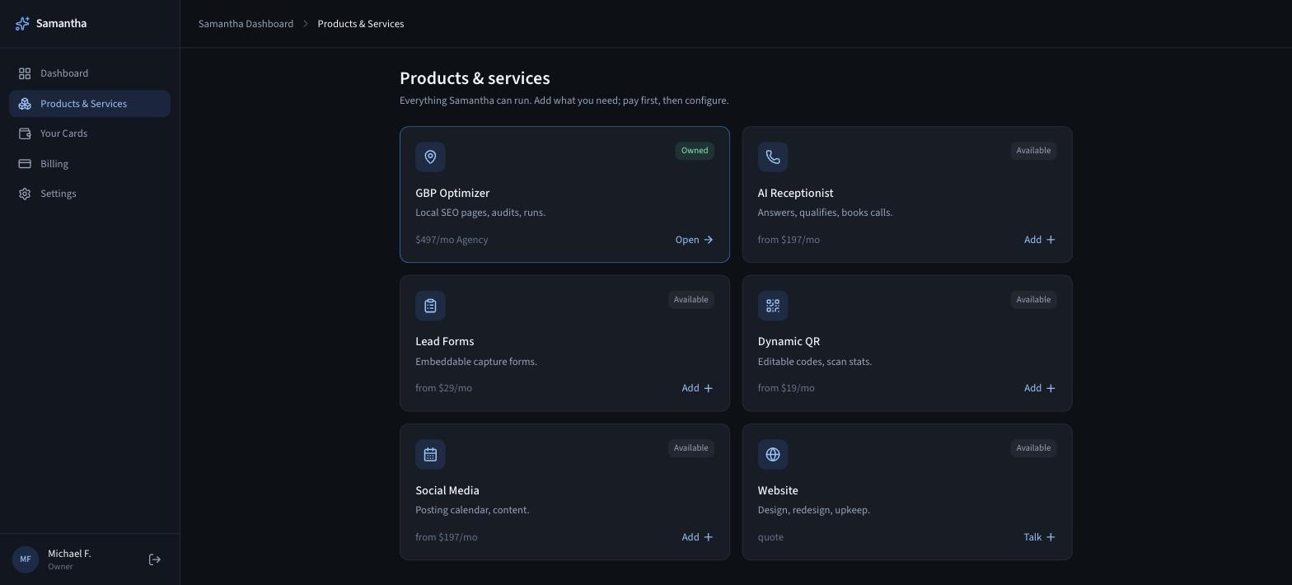Image resolution: width=1292 pixels, height=585 pixels.
Task: Click the GBP Optimizer card title
Action: point(452,193)
